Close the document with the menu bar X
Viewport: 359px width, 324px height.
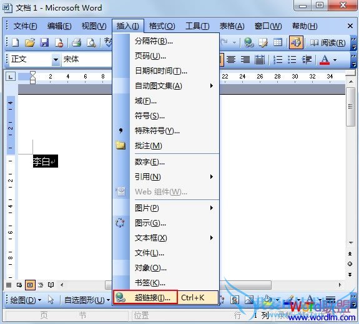[x=350, y=26]
